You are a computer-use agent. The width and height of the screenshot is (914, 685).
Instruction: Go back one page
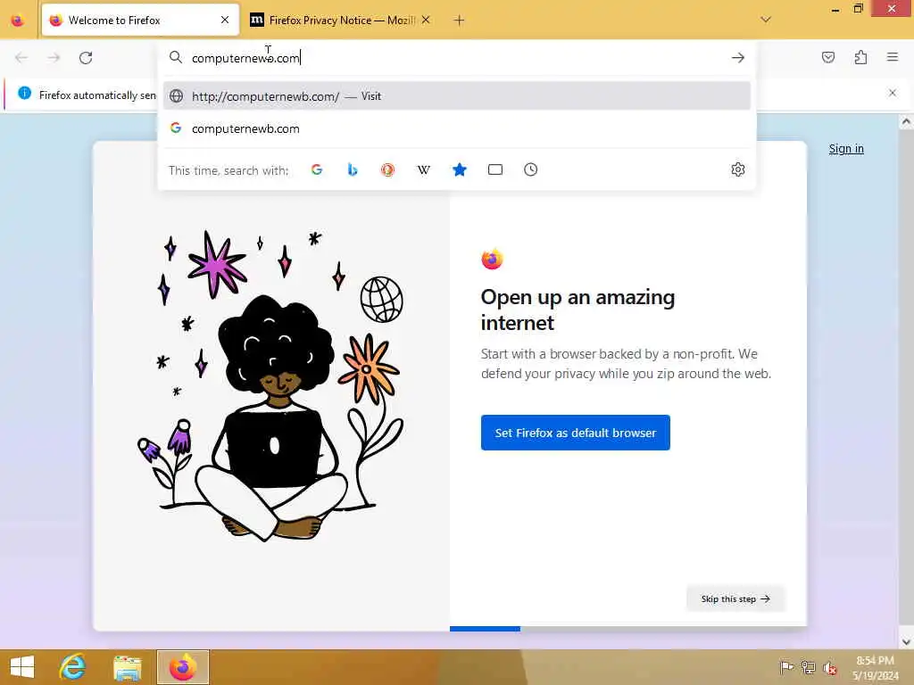[x=21, y=58]
